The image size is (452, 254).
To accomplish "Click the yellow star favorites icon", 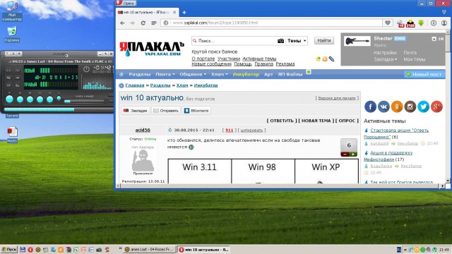I will point(318,59).
